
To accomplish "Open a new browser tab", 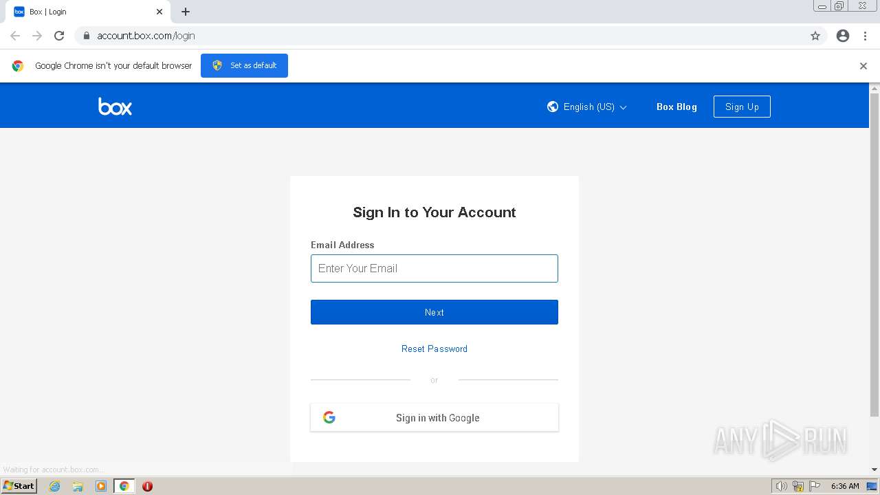I will 186,12.
